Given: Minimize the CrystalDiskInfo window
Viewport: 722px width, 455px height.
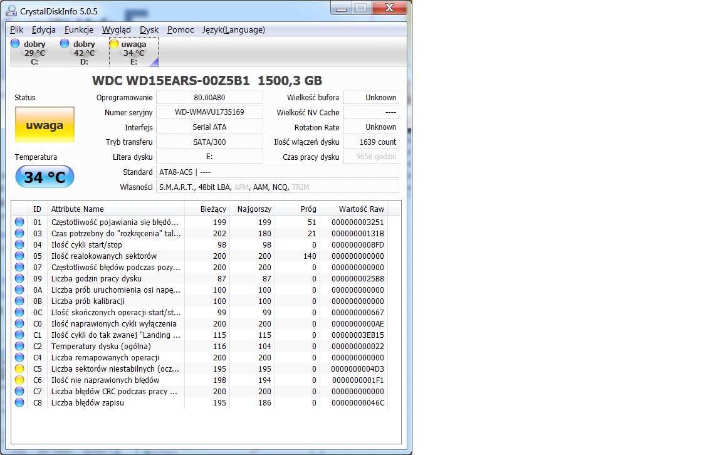Looking at the screenshot, I should point(341,8).
